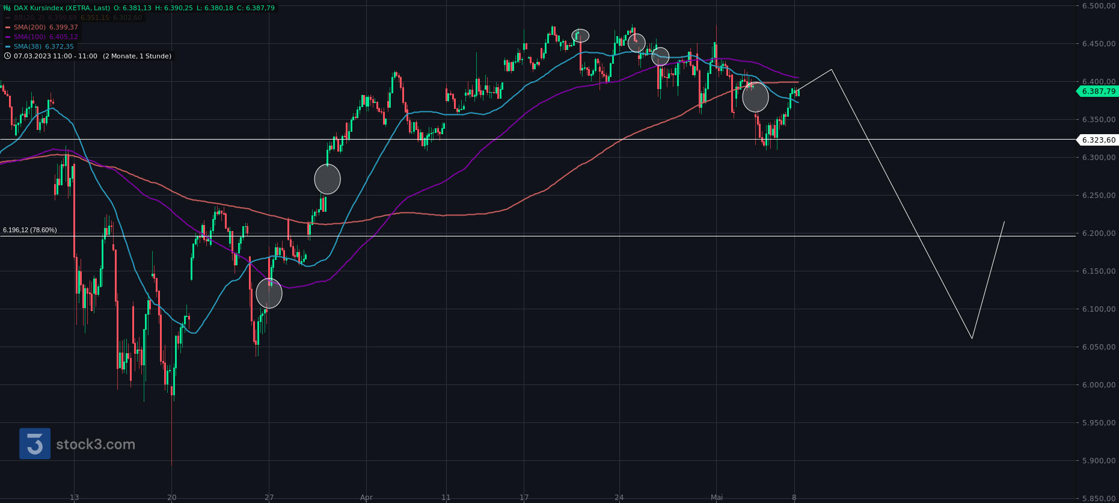
Task: Click the clock icon beside the date range
Action: (7, 56)
